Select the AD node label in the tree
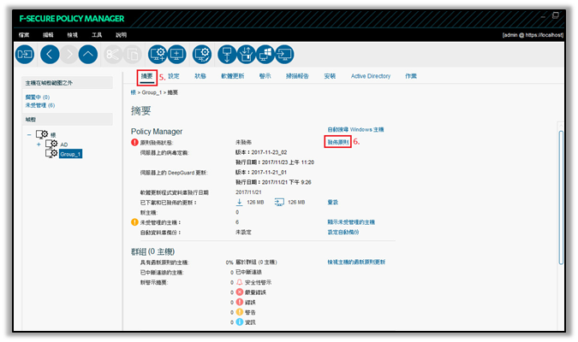This screenshot has height=342, width=578. [64, 144]
